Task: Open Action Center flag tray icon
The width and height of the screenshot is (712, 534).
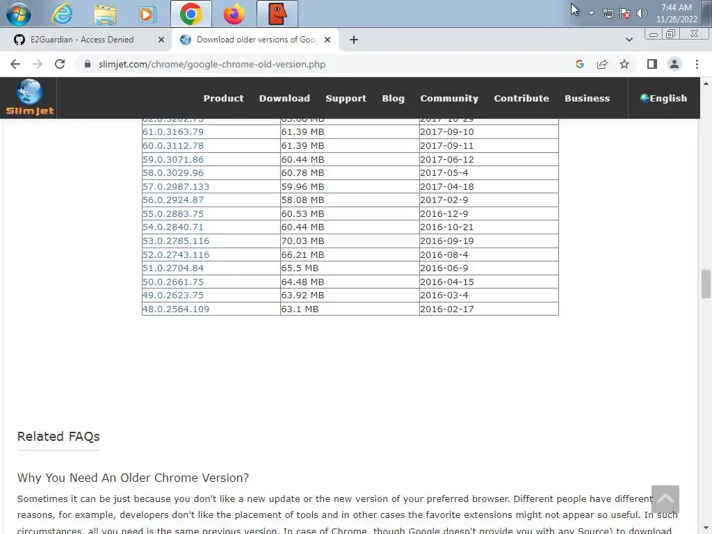Action: click(625, 13)
